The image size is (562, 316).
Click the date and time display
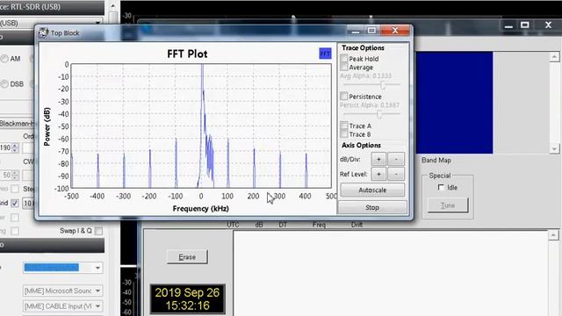pos(187,298)
